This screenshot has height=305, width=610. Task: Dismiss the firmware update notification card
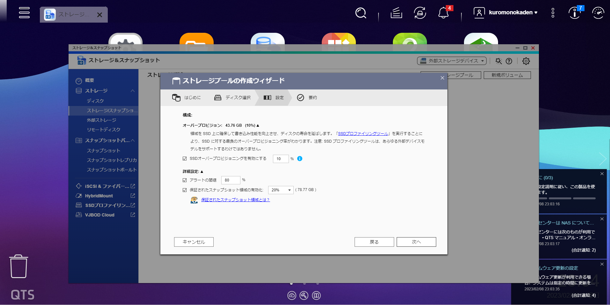[602, 264]
